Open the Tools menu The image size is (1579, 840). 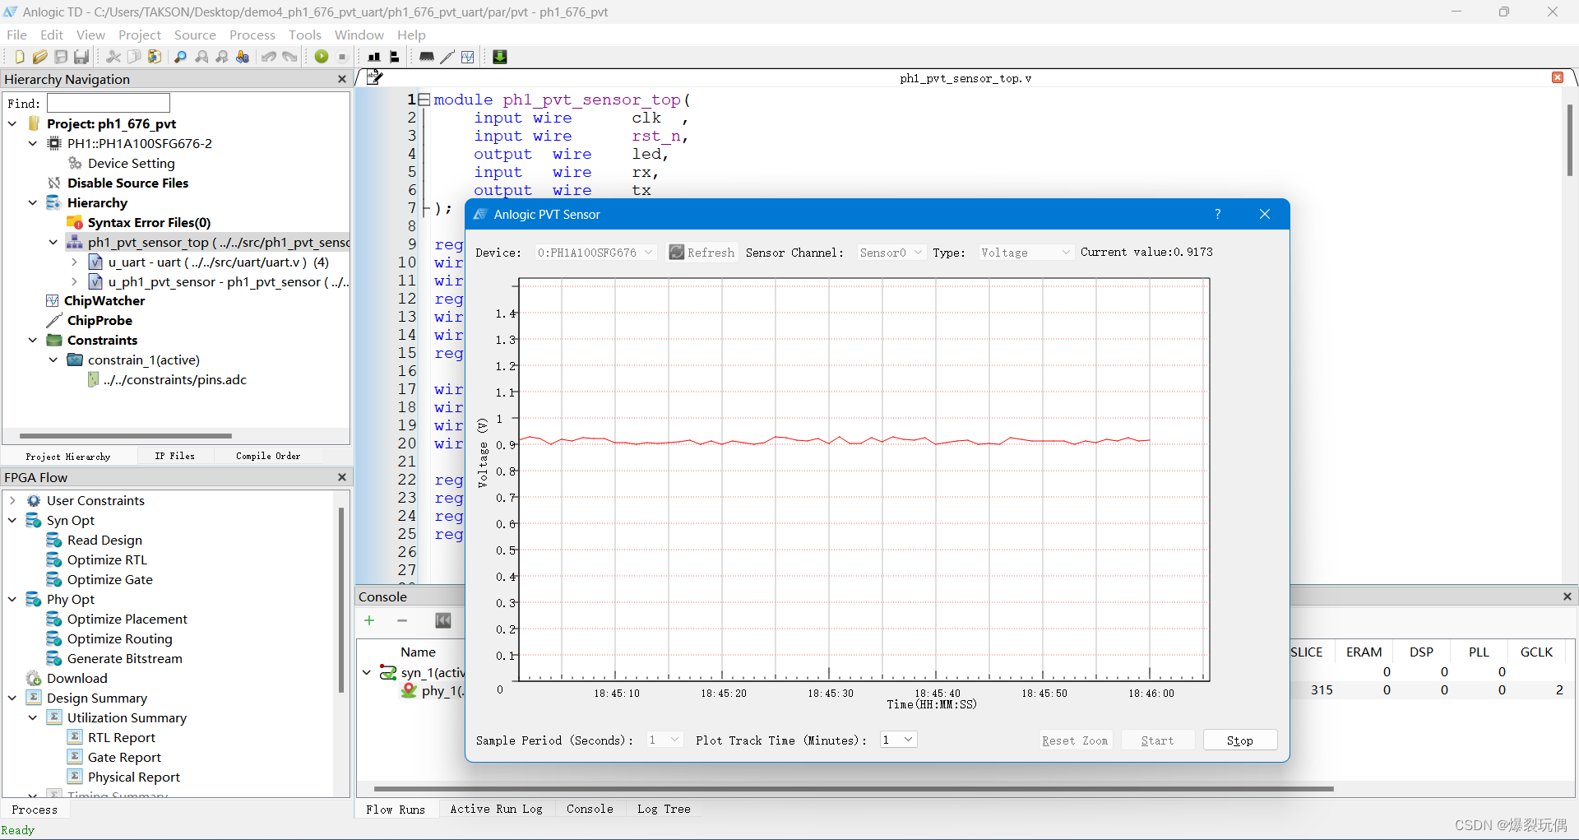[304, 35]
